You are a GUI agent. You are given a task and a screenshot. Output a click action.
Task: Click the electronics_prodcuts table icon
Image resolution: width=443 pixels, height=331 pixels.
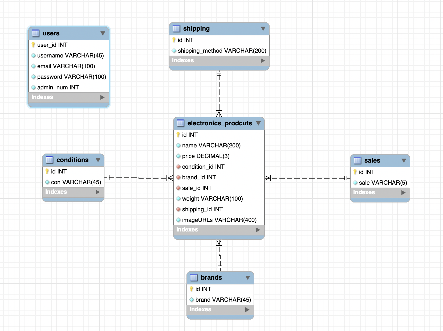tap(180, 123)
